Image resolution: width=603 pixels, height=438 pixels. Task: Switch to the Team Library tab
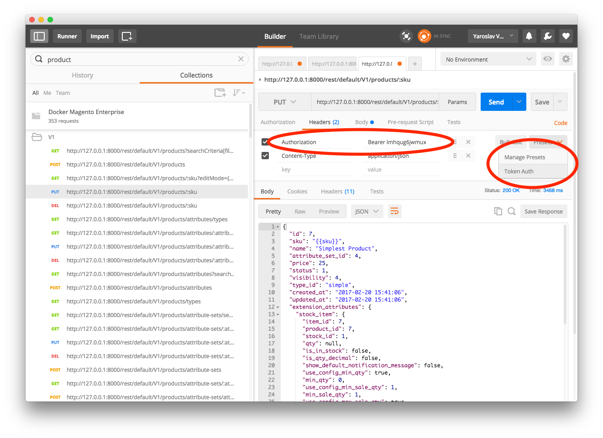tap(319, 36)
